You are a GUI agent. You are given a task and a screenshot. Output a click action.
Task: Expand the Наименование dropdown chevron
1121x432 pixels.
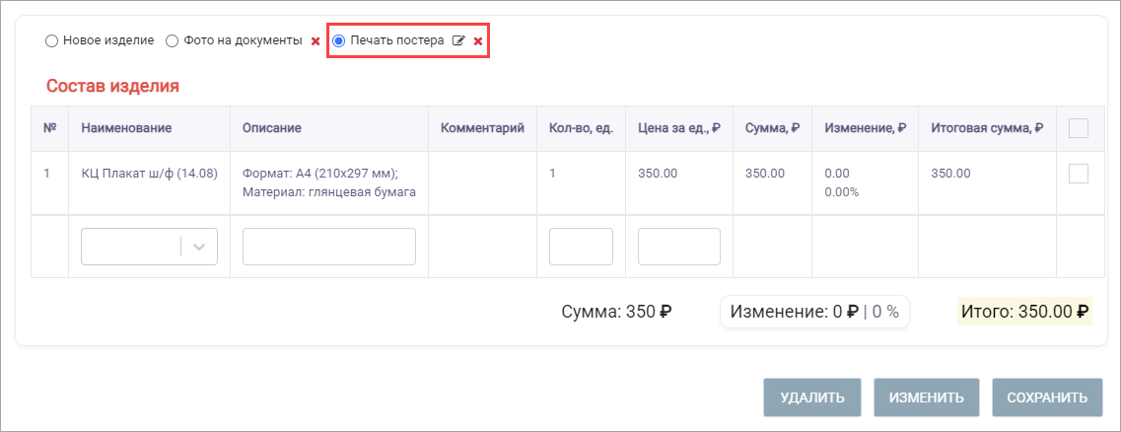coord(199,247)
